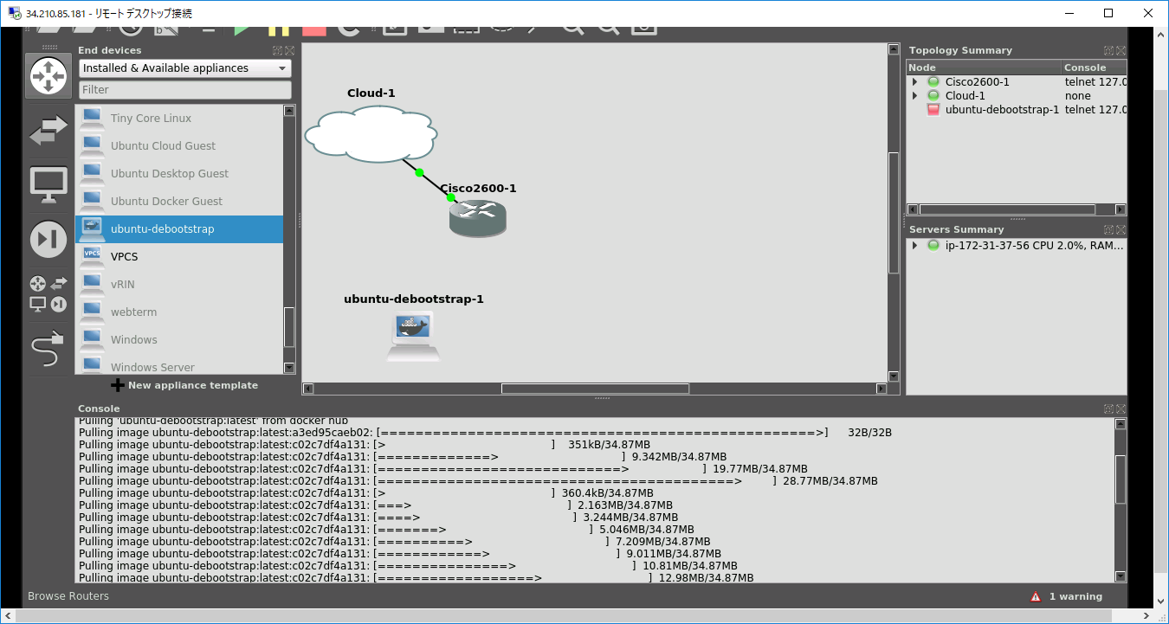
Task: Expand the Cisco2600-1 node in Topology Summary
Action: (914, 82)
